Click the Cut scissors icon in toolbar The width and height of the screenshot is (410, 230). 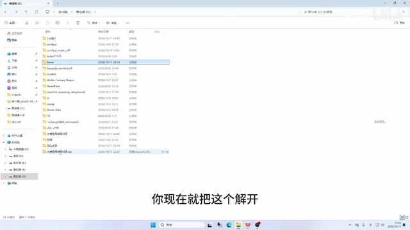pyautogui.click(x=27, y=23)
